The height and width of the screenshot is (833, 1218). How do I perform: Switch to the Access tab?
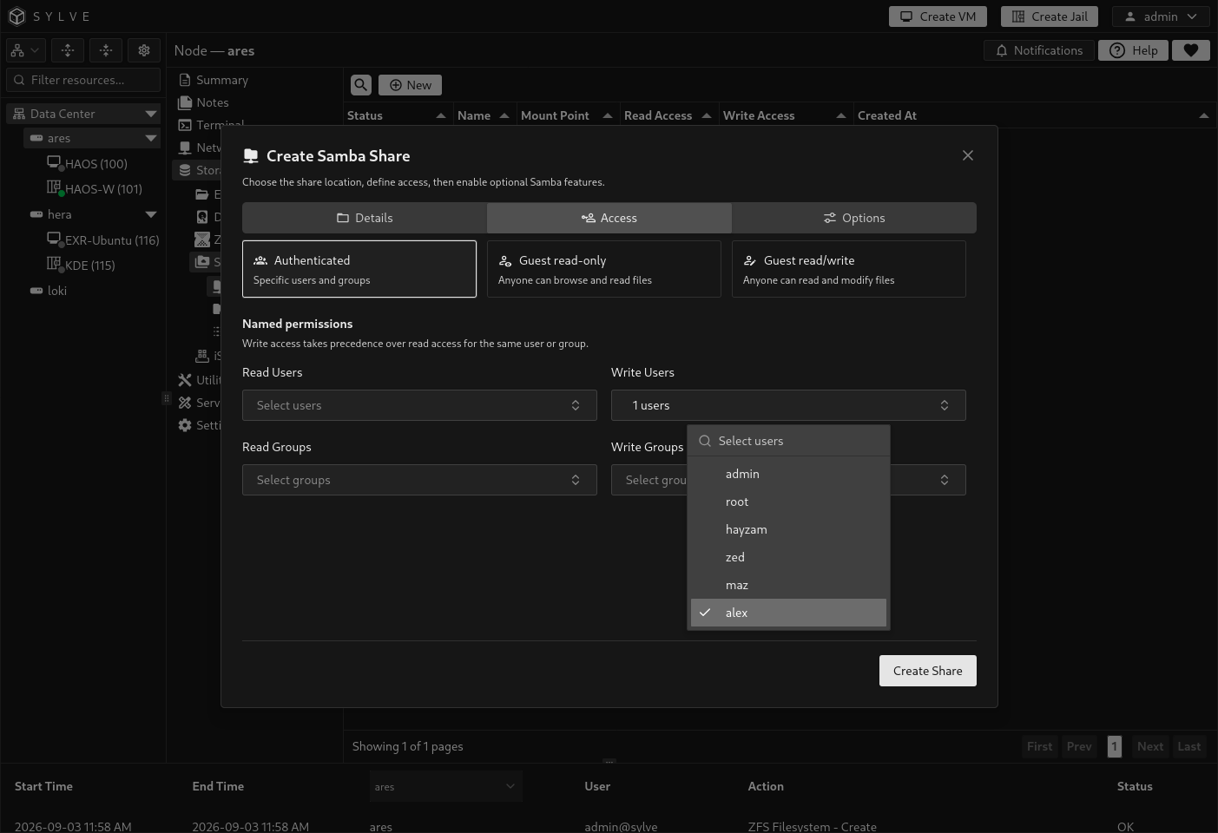(x=609, y=218)
